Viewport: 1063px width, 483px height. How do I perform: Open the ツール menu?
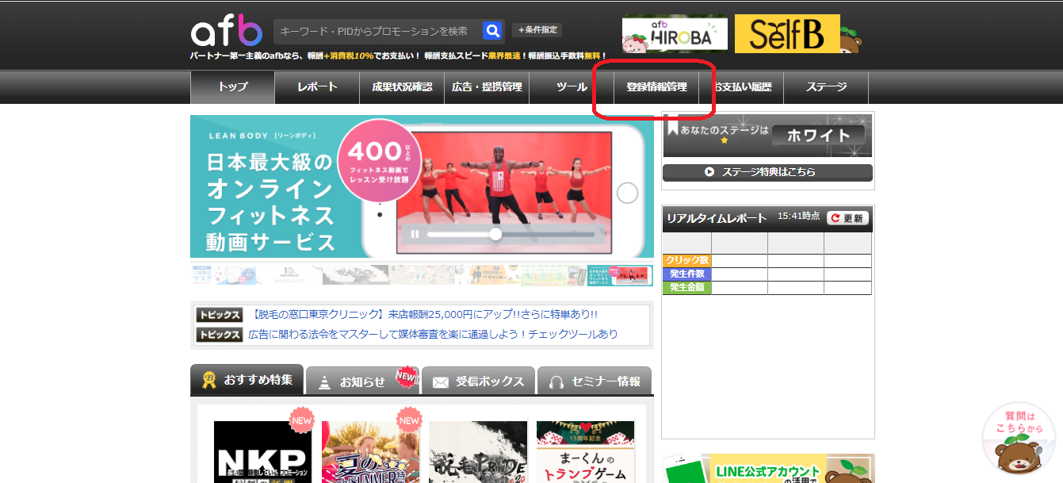tap(572, 87)
